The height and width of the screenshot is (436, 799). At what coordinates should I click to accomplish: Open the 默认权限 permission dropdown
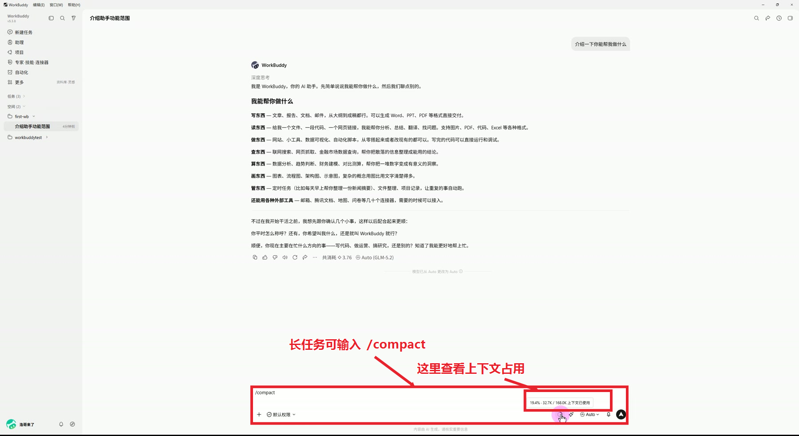(281, 415)
